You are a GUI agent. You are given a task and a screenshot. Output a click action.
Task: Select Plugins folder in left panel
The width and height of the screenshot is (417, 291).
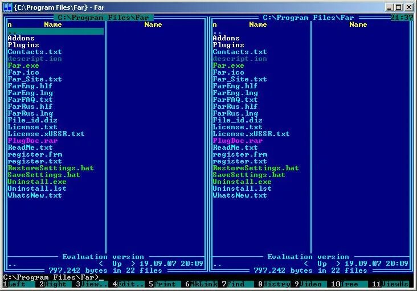point(23,45)
